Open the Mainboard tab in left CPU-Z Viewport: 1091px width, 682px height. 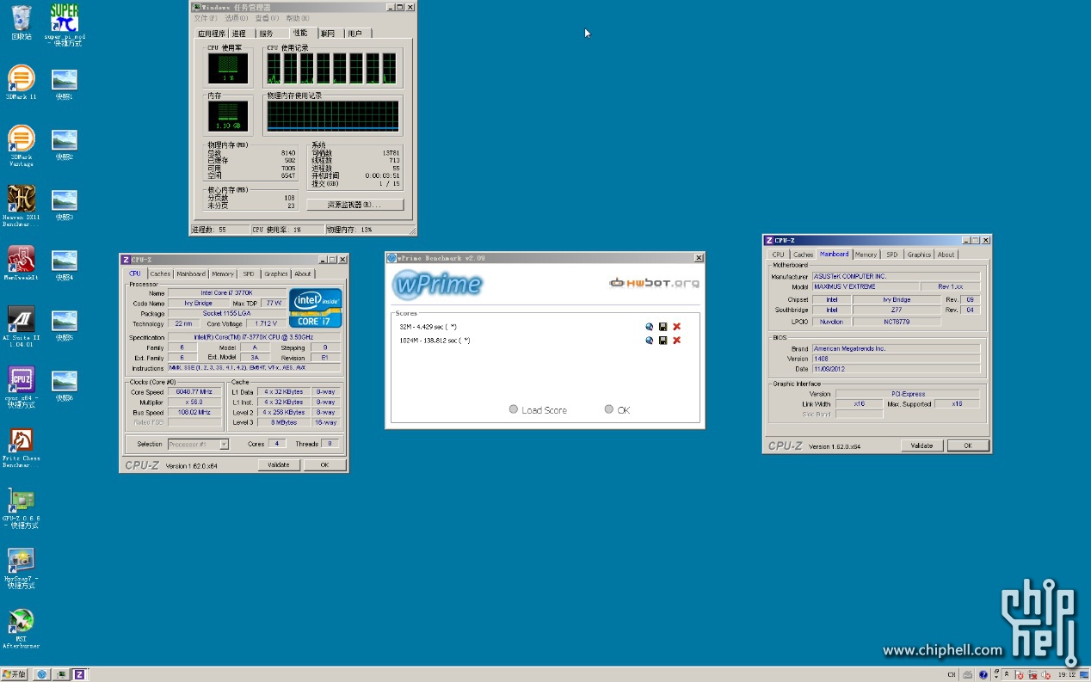(x=191, y=274)
